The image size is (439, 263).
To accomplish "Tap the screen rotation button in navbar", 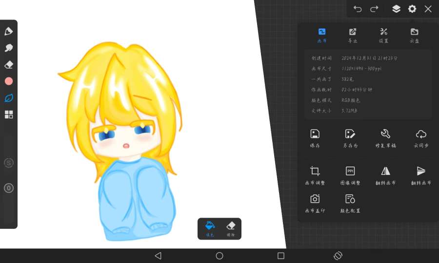I will [338, 256].
